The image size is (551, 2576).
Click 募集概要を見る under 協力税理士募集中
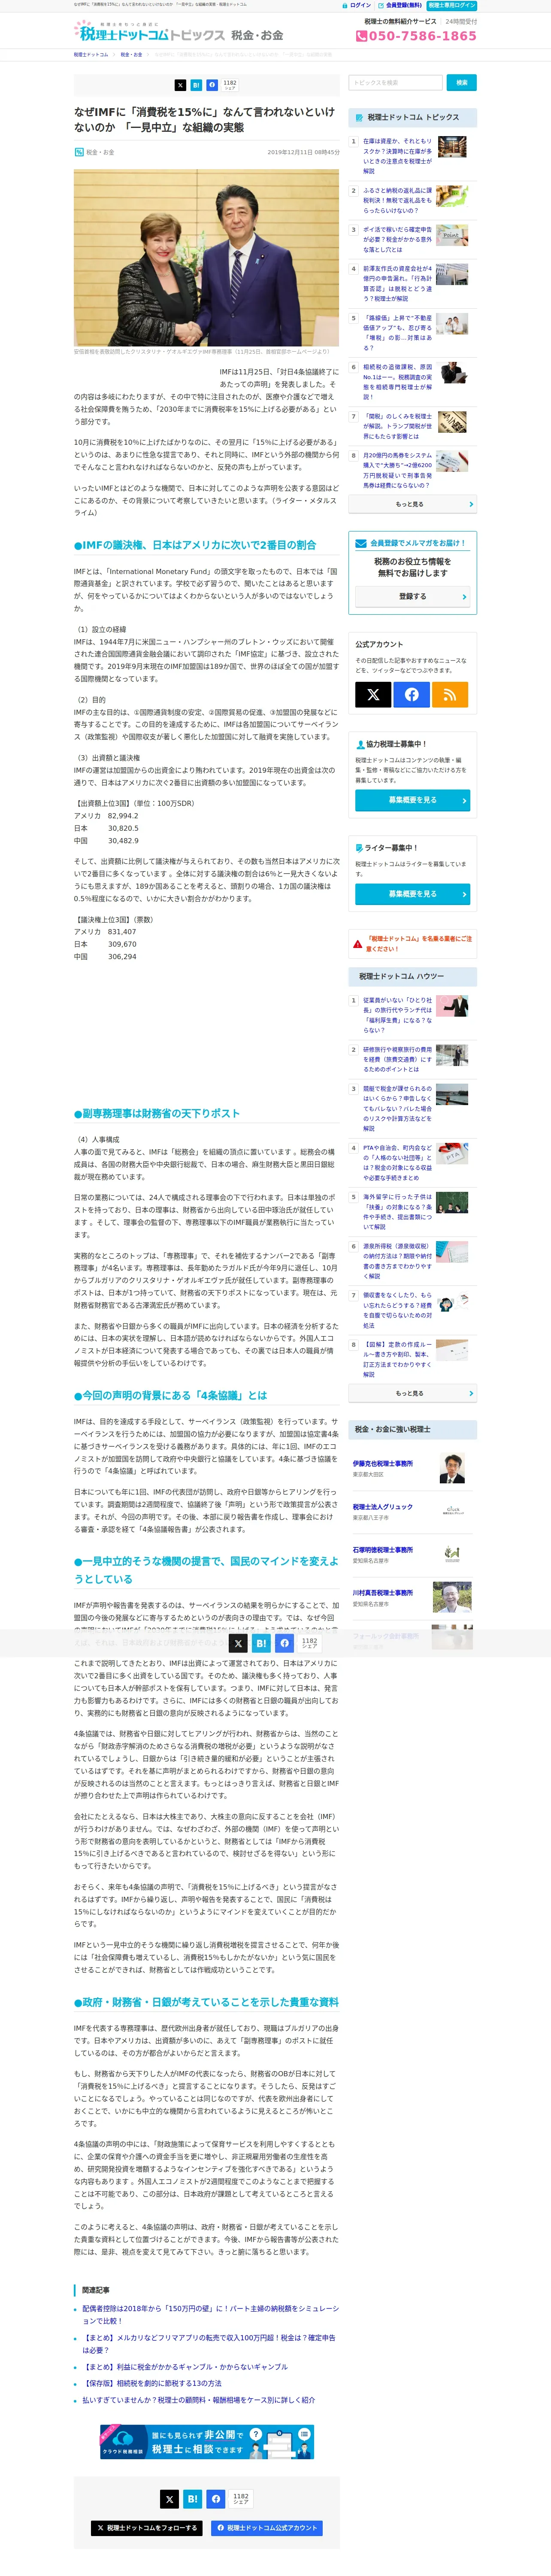pyautogui.click(x=412, y=800)
